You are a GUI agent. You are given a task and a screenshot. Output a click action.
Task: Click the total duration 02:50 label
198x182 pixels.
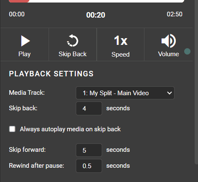click(175, 14)
